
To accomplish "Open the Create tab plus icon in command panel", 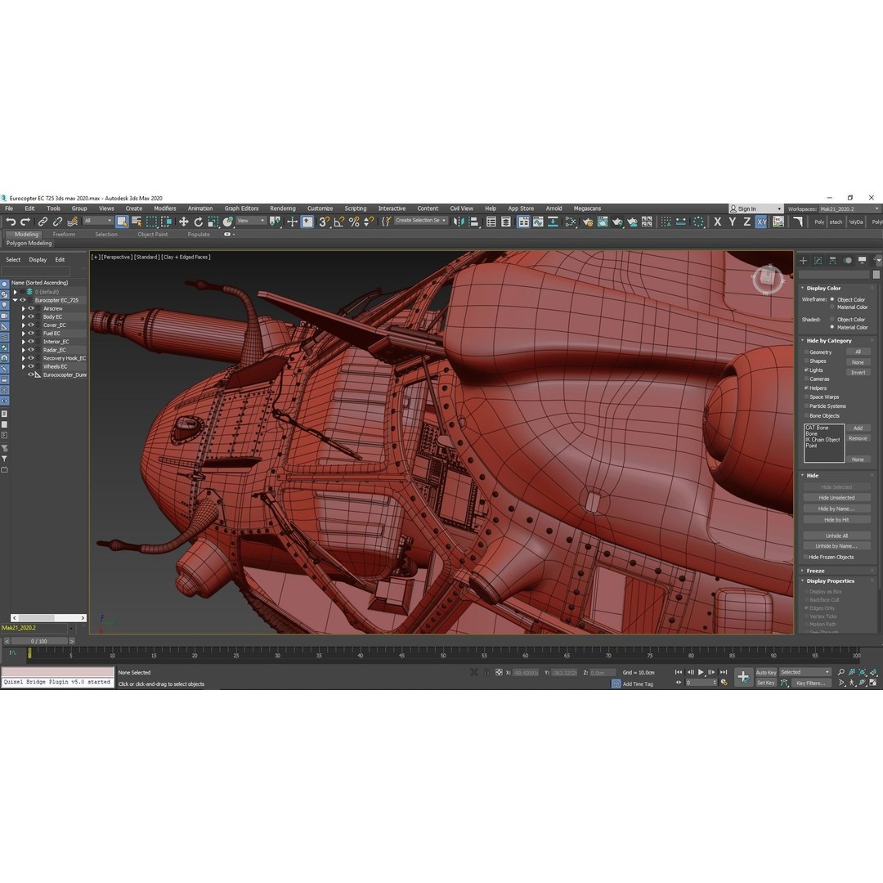I will [x=804, y=260].
